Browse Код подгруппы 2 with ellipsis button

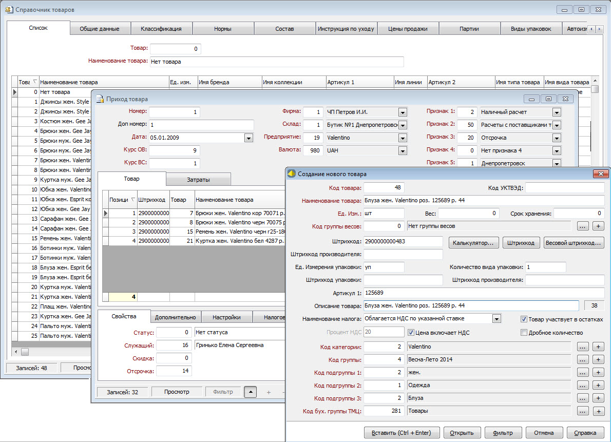pos(582,385)
